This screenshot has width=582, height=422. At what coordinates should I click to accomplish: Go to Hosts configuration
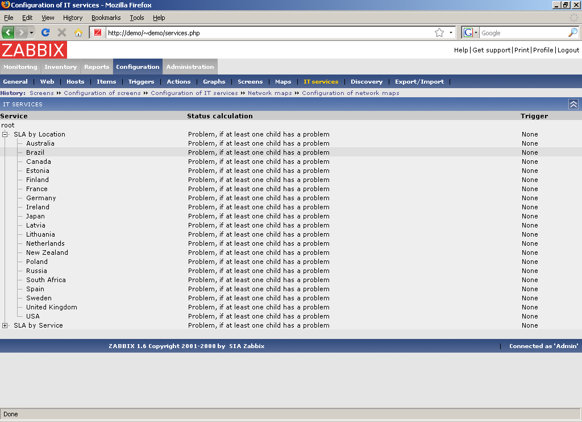tap(76, 82)
